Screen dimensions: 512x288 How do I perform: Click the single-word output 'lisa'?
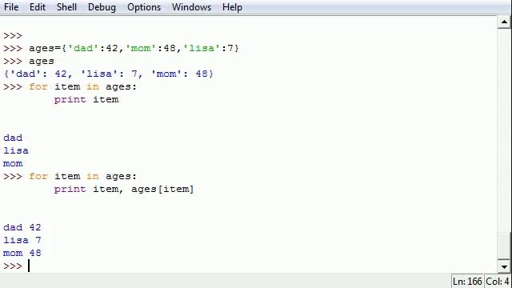click(x=16, y=150)
